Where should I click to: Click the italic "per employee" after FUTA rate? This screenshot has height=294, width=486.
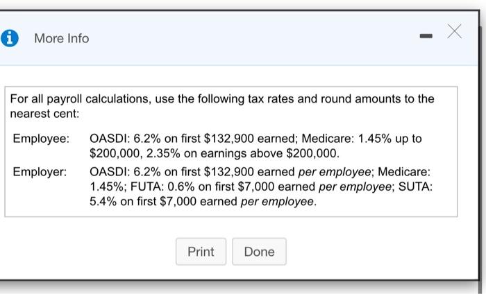tap(349, 187)
